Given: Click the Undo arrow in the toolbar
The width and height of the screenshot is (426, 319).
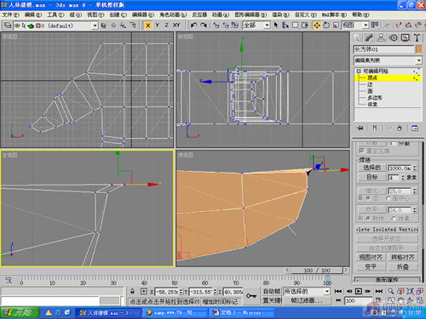Looking at the screenshot, I should 194,26.
